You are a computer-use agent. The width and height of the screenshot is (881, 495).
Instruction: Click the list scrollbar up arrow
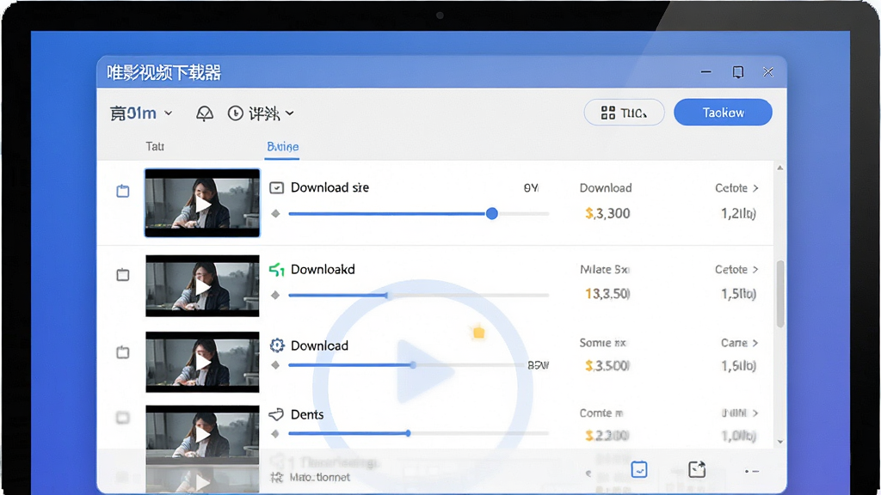(x=779, y=168)
